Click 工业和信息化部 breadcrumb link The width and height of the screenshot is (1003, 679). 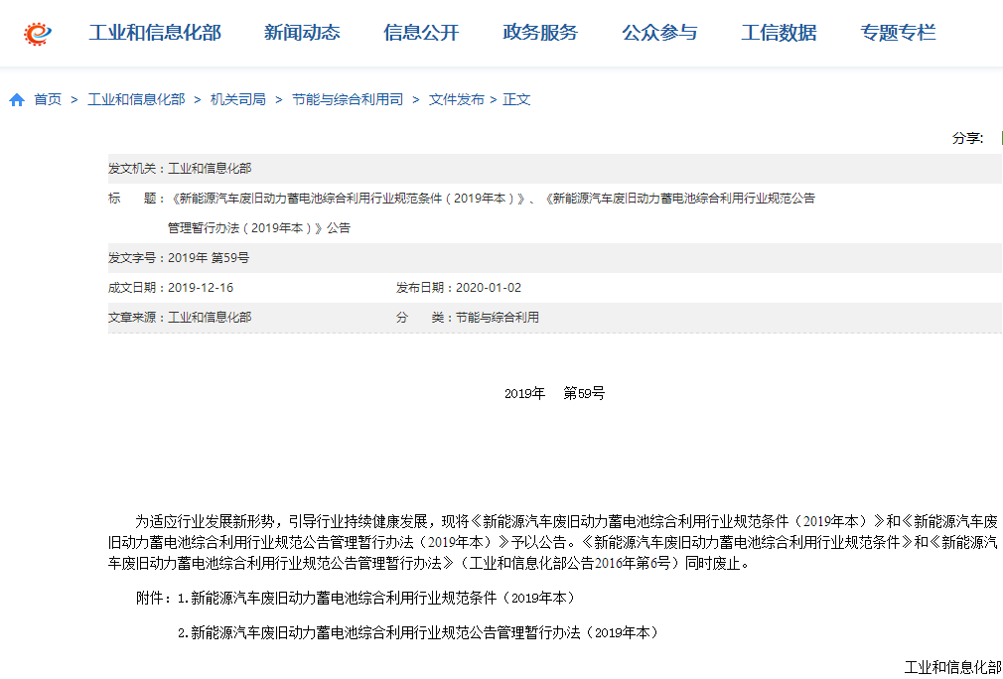136,99
